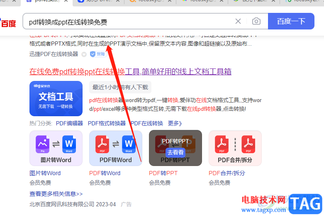Close the pdf转换 browser tab
The image size is (324, 215).
pyautogui.click(x=66, y=1)
